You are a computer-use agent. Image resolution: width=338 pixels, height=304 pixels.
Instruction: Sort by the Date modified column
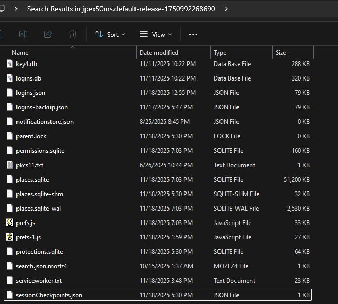(159, 53)
